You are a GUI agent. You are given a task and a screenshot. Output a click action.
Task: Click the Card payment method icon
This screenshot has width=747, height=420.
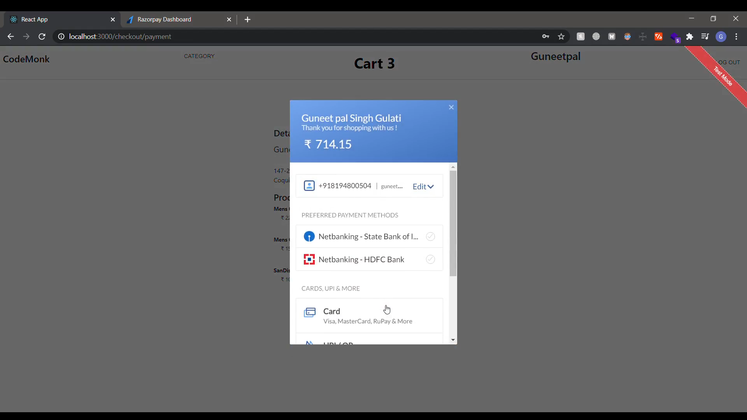[310, 313]
